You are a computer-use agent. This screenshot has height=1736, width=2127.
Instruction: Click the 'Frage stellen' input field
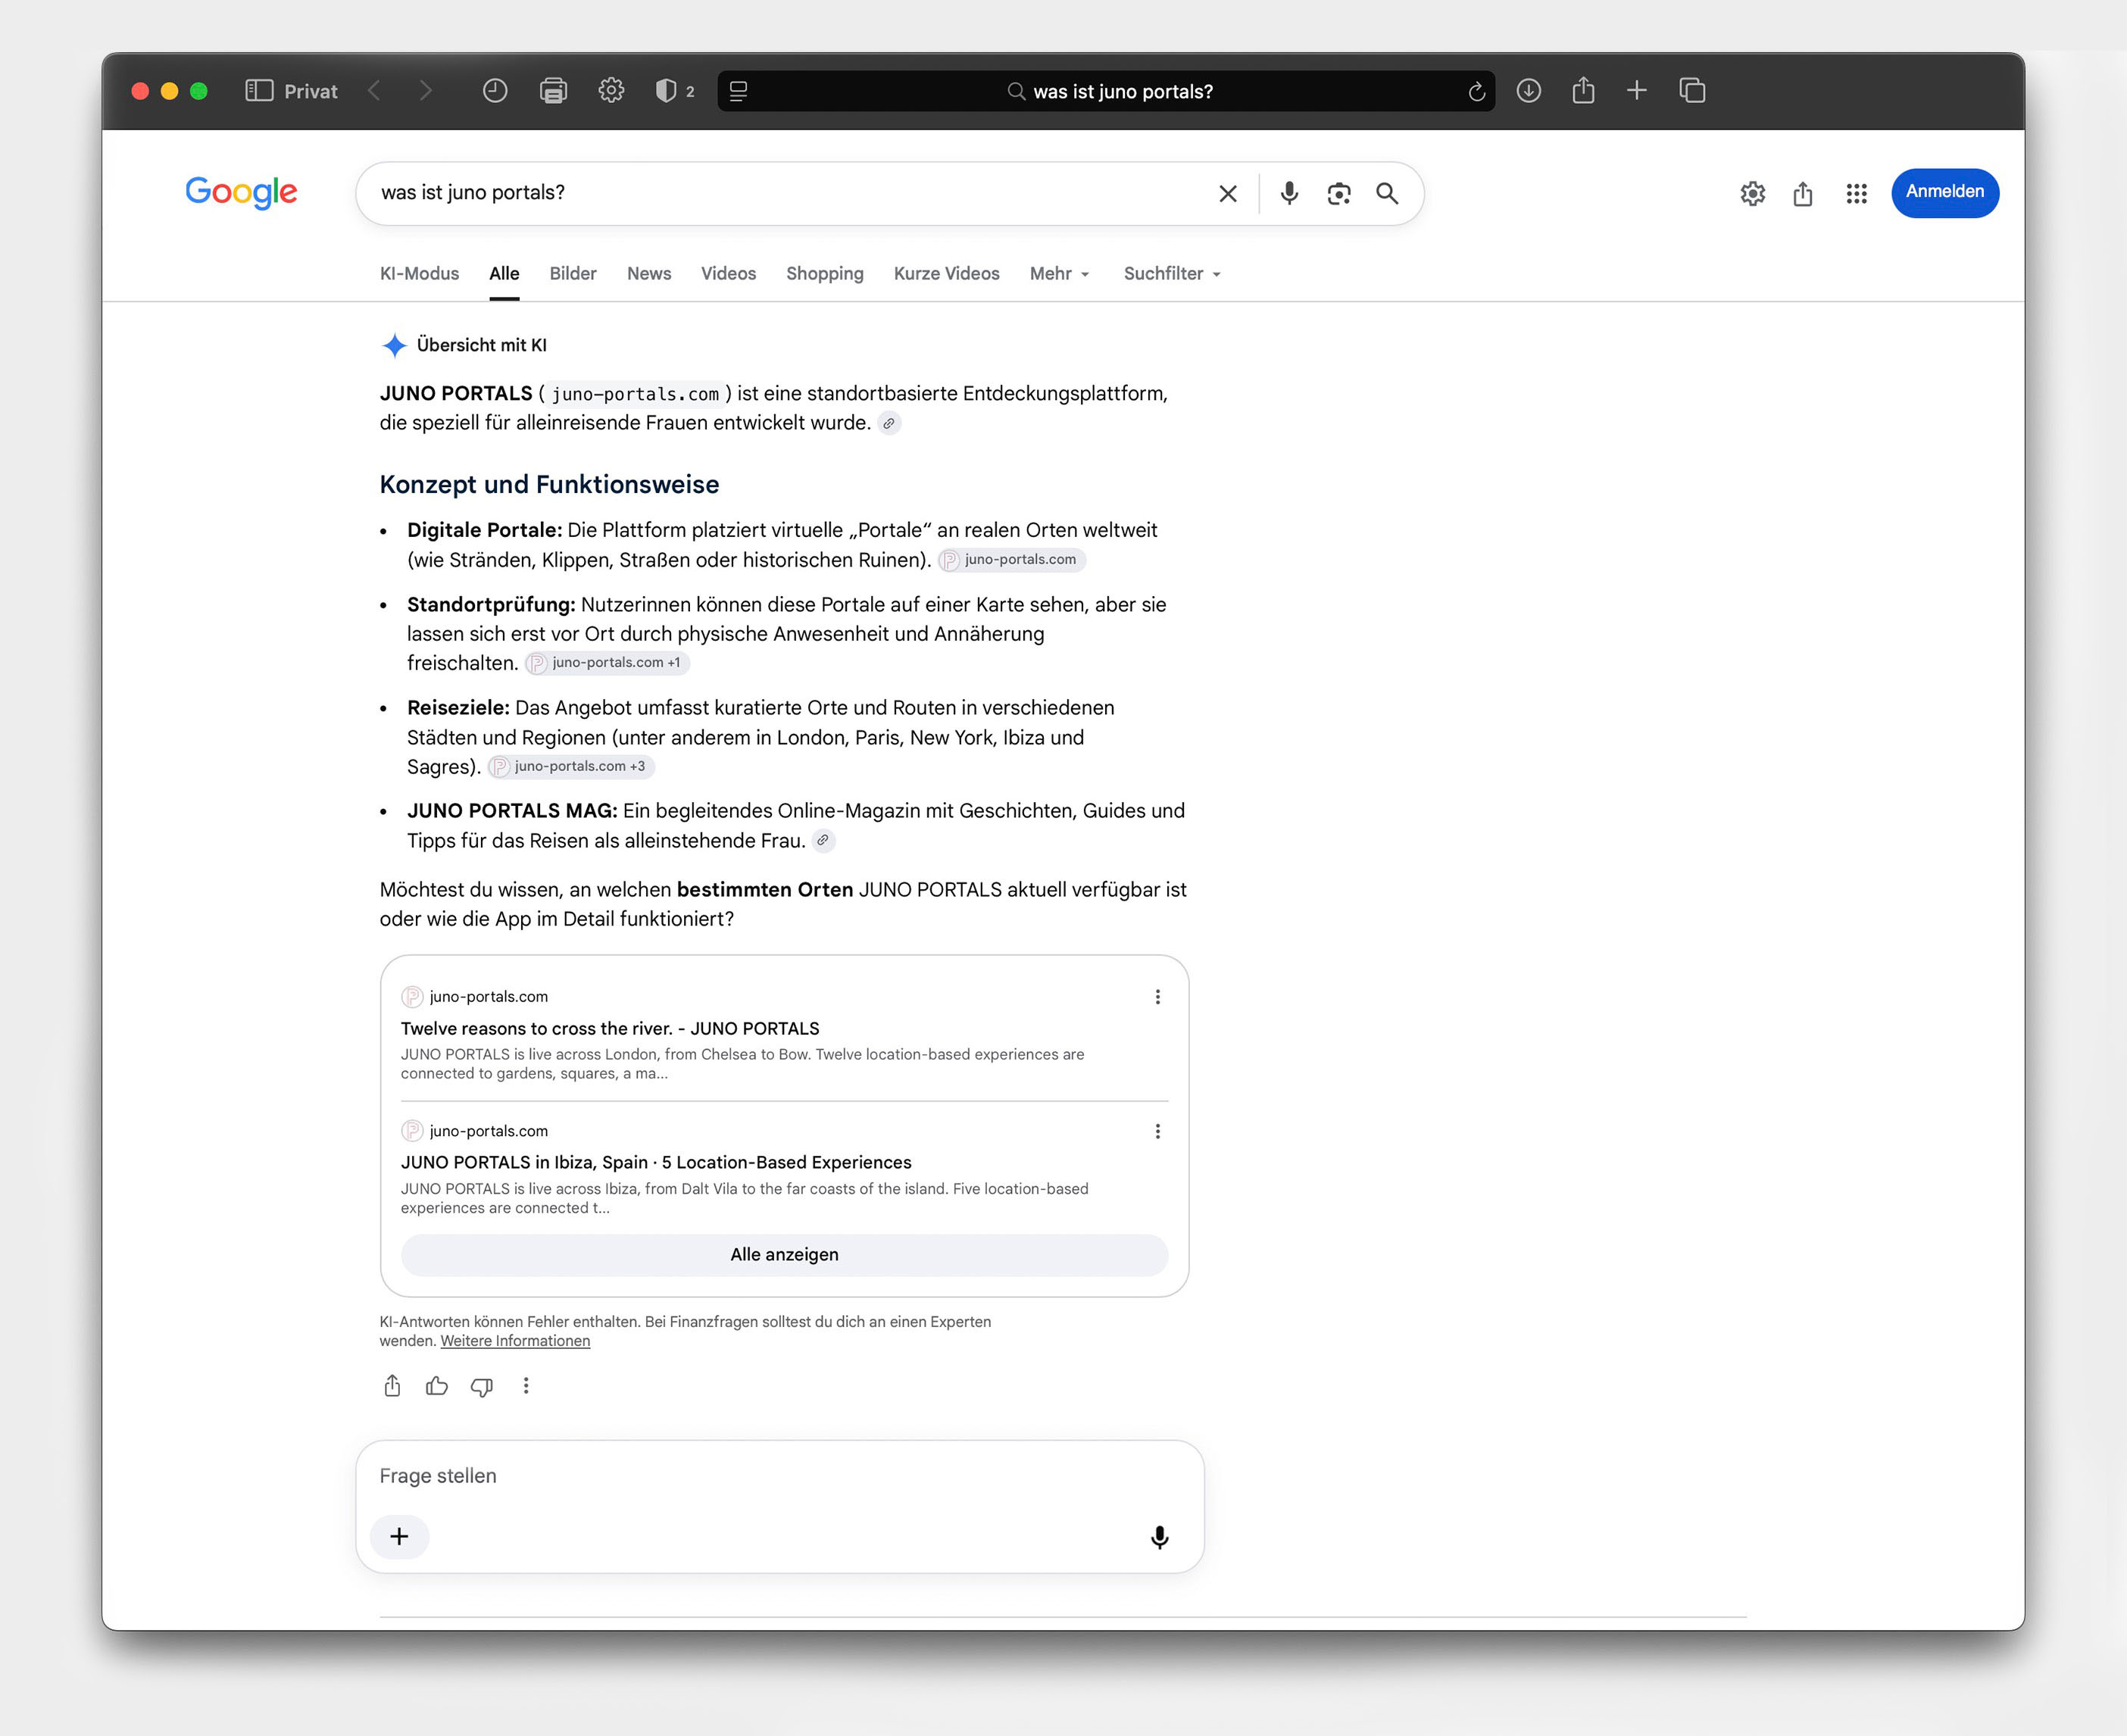[780, 1477]
